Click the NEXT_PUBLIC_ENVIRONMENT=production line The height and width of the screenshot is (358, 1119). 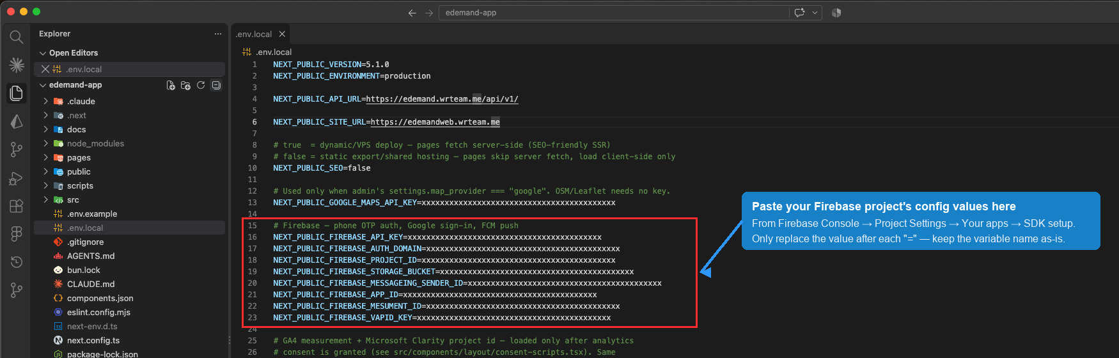click(x=352, y=76)
